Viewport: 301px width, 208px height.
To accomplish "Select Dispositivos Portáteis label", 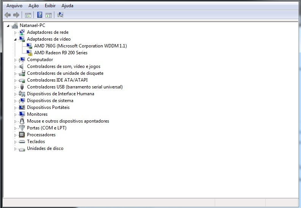I will point(48,107).
